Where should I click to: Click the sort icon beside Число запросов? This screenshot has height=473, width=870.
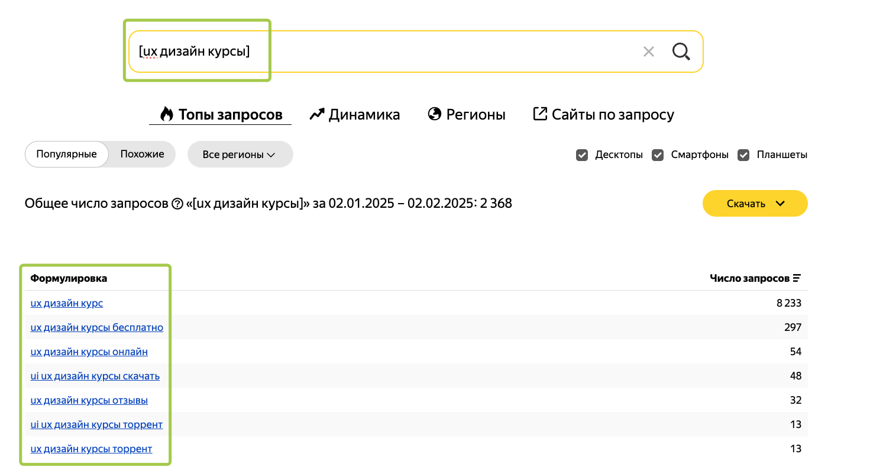(x=797, y=278)
